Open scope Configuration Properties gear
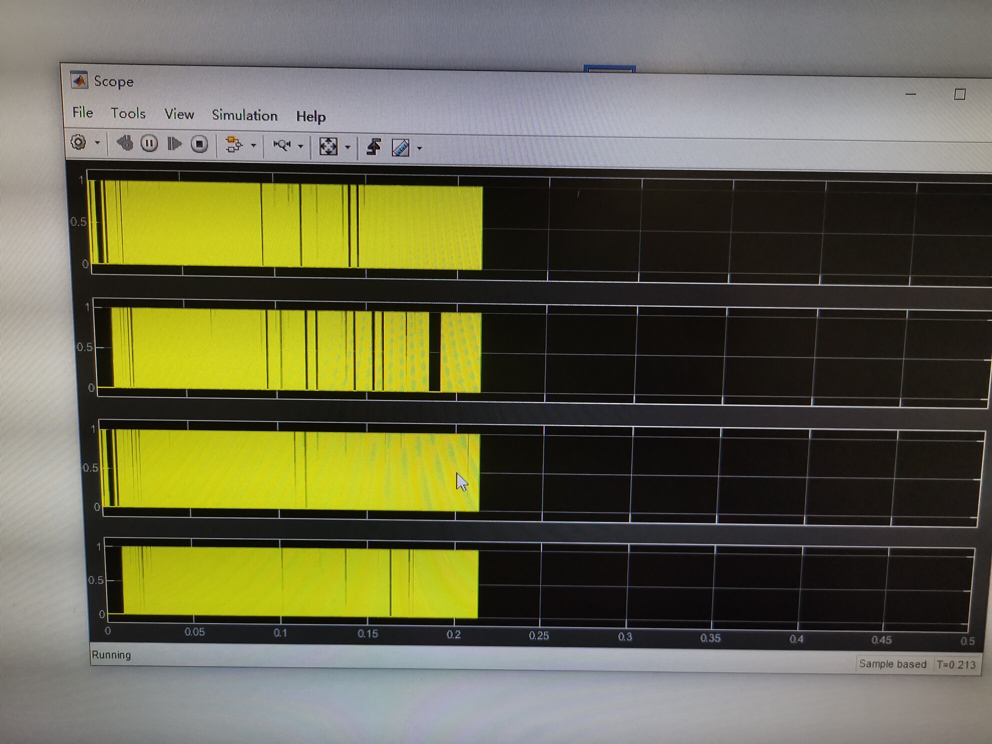 [78, 142]
